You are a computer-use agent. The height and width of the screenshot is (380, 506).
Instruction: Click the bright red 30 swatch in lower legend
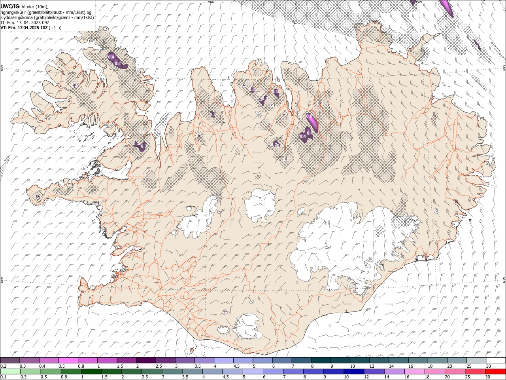(x=496, y=371)
